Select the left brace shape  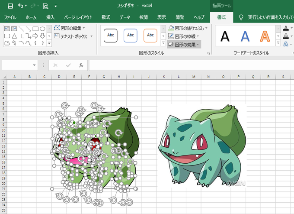point(35,43)
